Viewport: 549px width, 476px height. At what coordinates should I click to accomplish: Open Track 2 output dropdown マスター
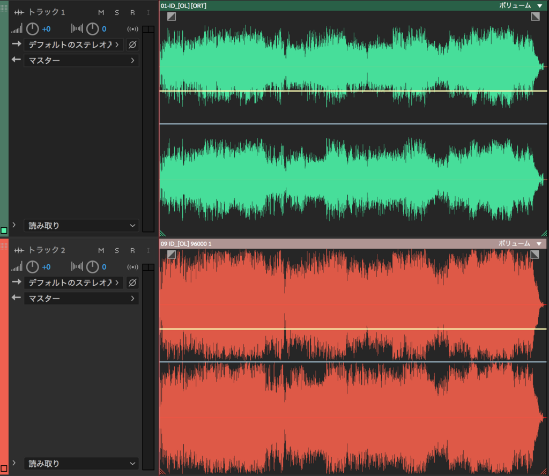coord(81,299)
